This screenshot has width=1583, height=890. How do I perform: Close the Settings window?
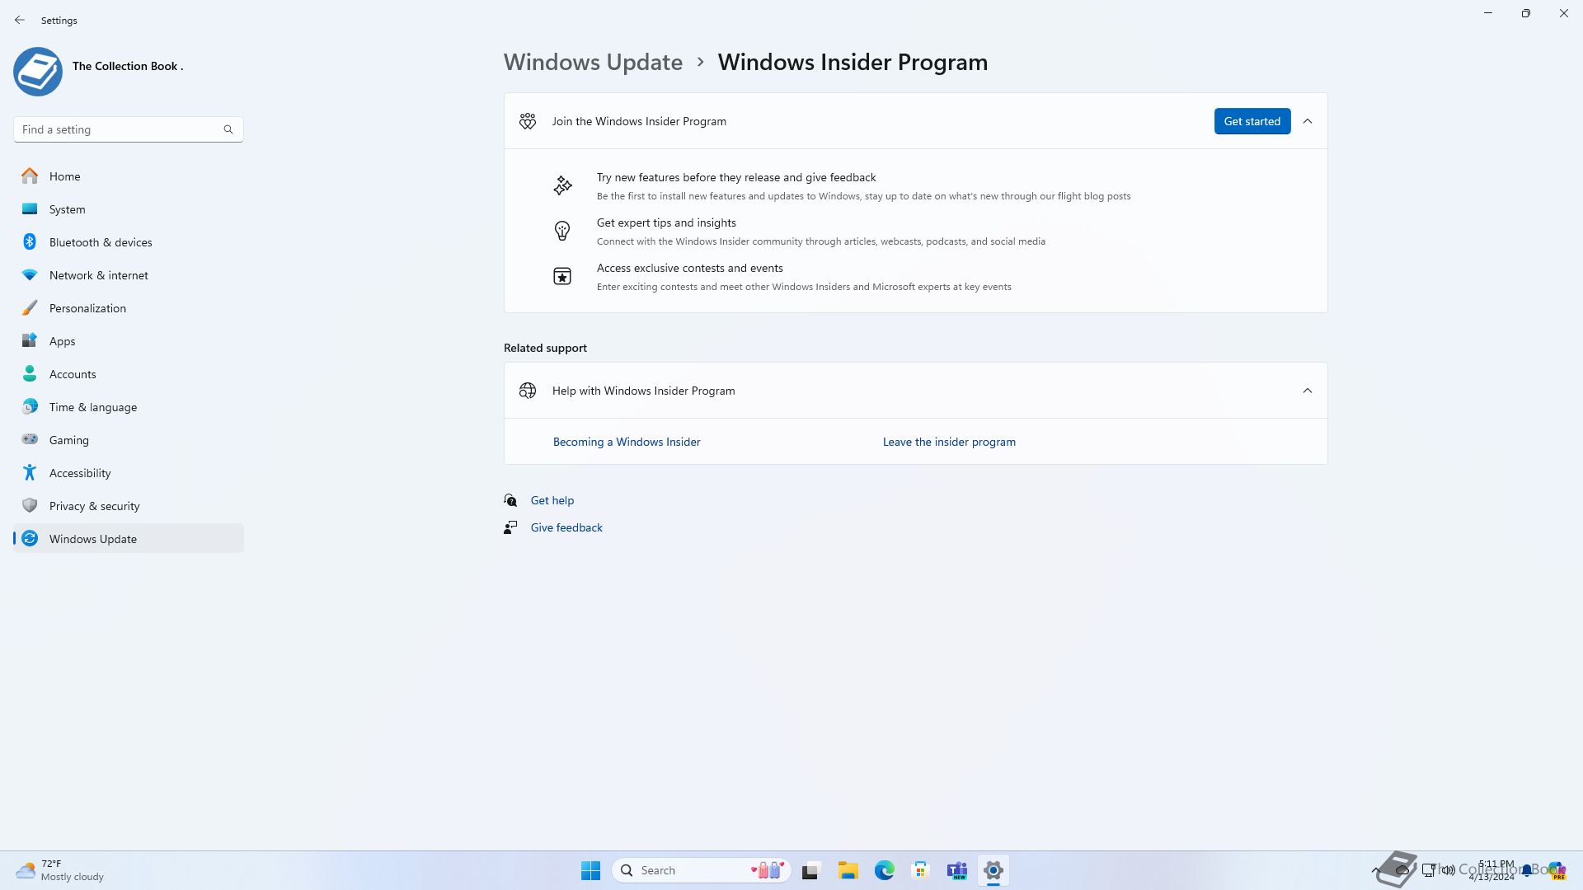tap(1564, 13)
